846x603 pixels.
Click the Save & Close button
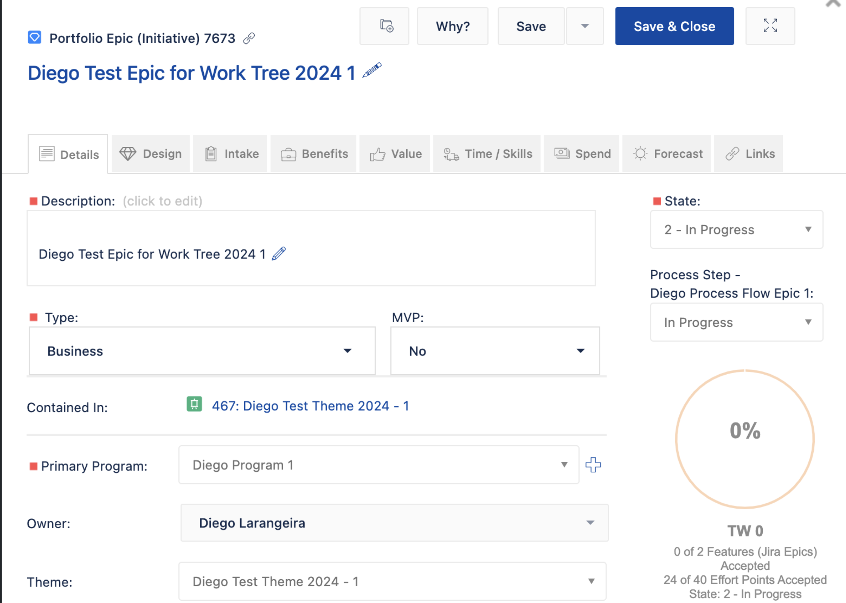pyautogui.click(x=674, y=26)
